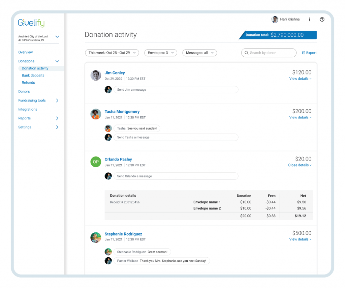Click Stephanie Rodriguez's profile photo
This screenshot has height=288, width=345.
[96, 237]
